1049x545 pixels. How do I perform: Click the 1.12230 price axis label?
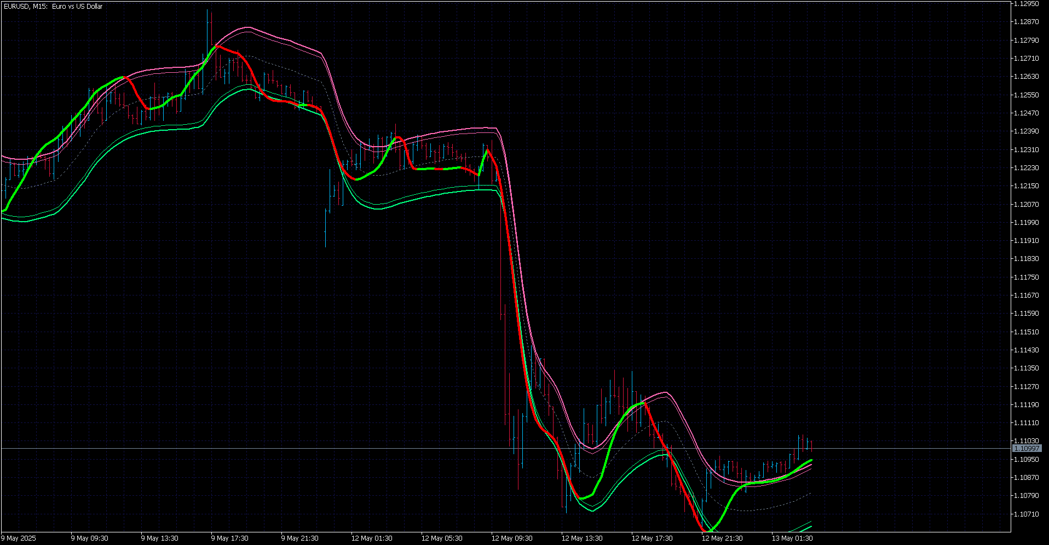(1027, 168)
